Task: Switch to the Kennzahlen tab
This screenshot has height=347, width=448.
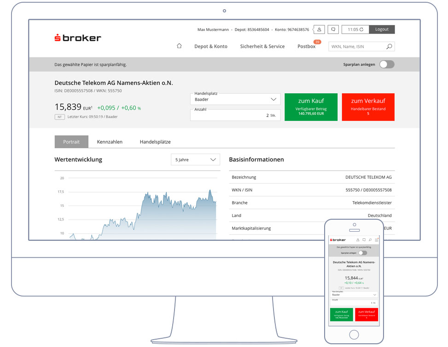Action: (110, 142)
